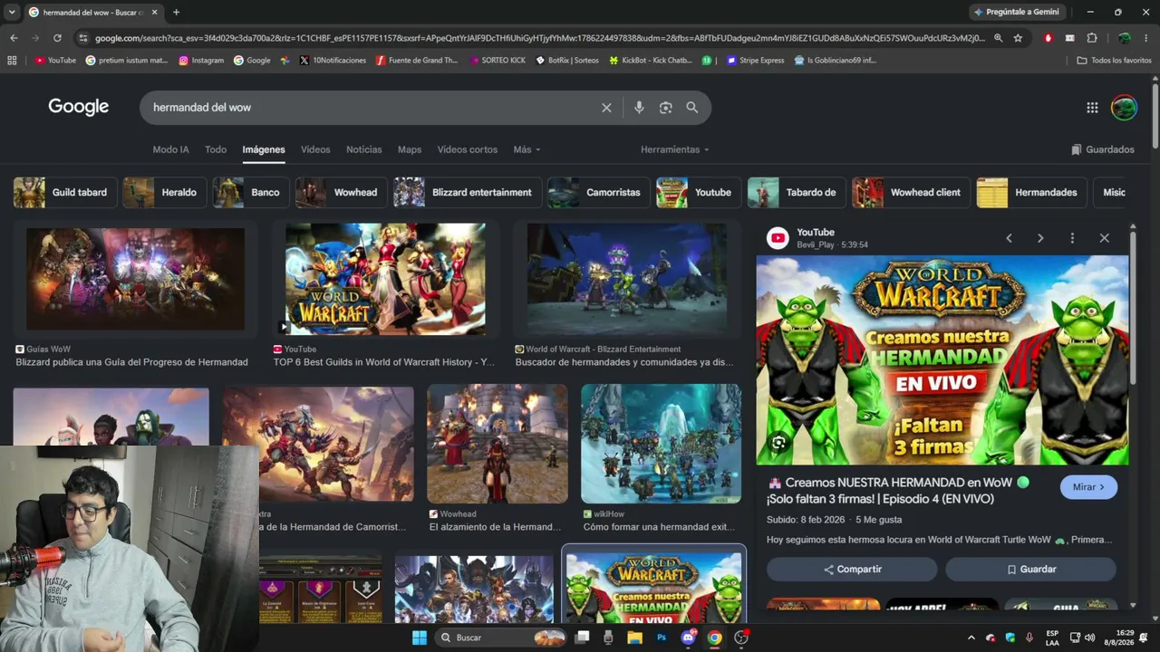Image resolution: width=1160 pixels, height=652 pixels.
Task: Open the Instagram bookmark
Action: pyautogui.click(x=201, y=61)
